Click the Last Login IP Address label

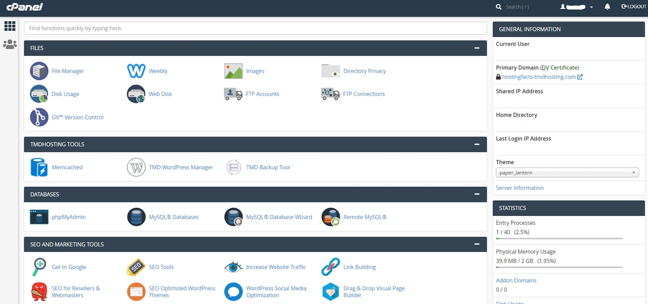[x=524, y=138]
